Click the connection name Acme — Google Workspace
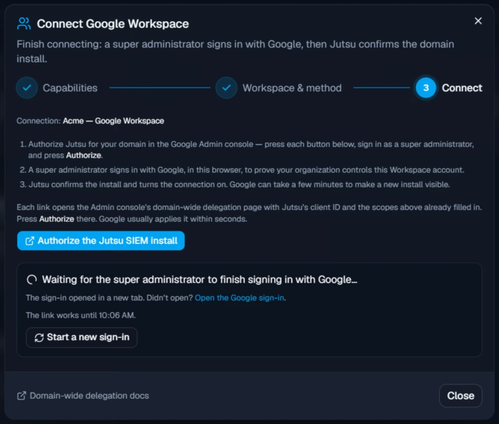This screenshot has height=424, width=499. pos(113,121)
